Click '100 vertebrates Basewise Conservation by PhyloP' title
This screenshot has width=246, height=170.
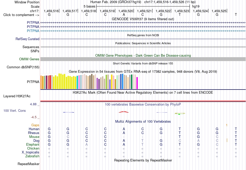[x=143, y=105]
